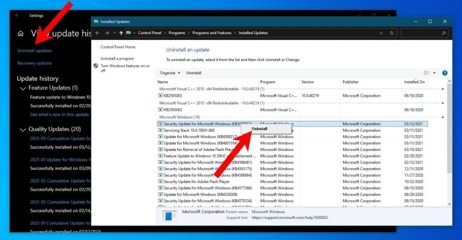Click Uninstall in the toolbar
The width and height of the screenshot is (462, 240).
tap(194, 73)
